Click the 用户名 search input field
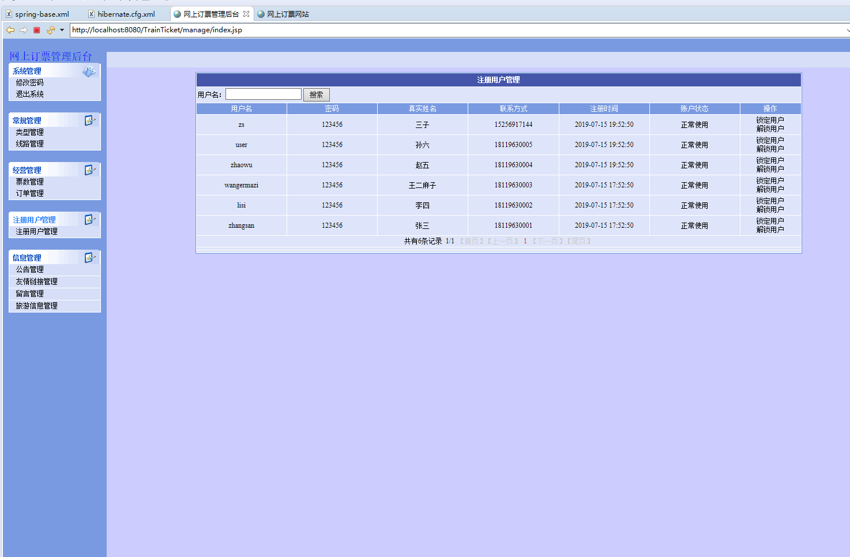This screenshot has height=557, width=850. click(263, 93)
